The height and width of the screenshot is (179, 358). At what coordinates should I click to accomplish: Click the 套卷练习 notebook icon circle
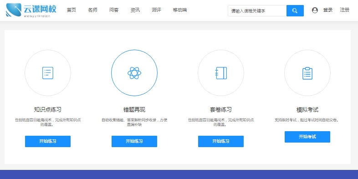click(x=221, y=73)
